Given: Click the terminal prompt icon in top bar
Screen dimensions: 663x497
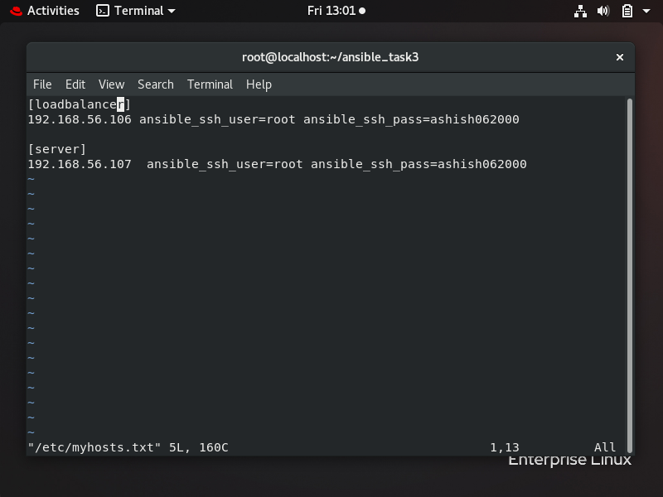Looking at the screenshot, I should [103, 11].
